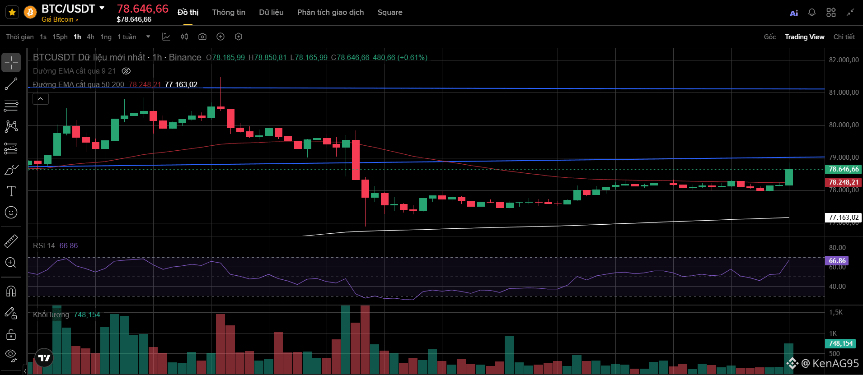The width and height of the screenshot is (863, 375).
Task: Hide all drawings with eye icon
Action: [11, 356]
